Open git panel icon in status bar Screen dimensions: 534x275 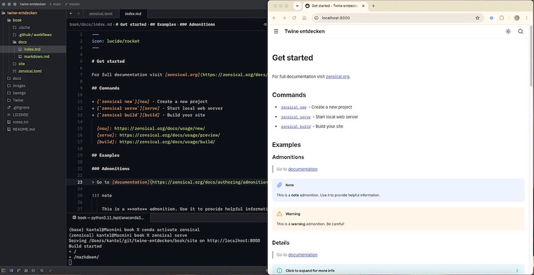[18, 271]
